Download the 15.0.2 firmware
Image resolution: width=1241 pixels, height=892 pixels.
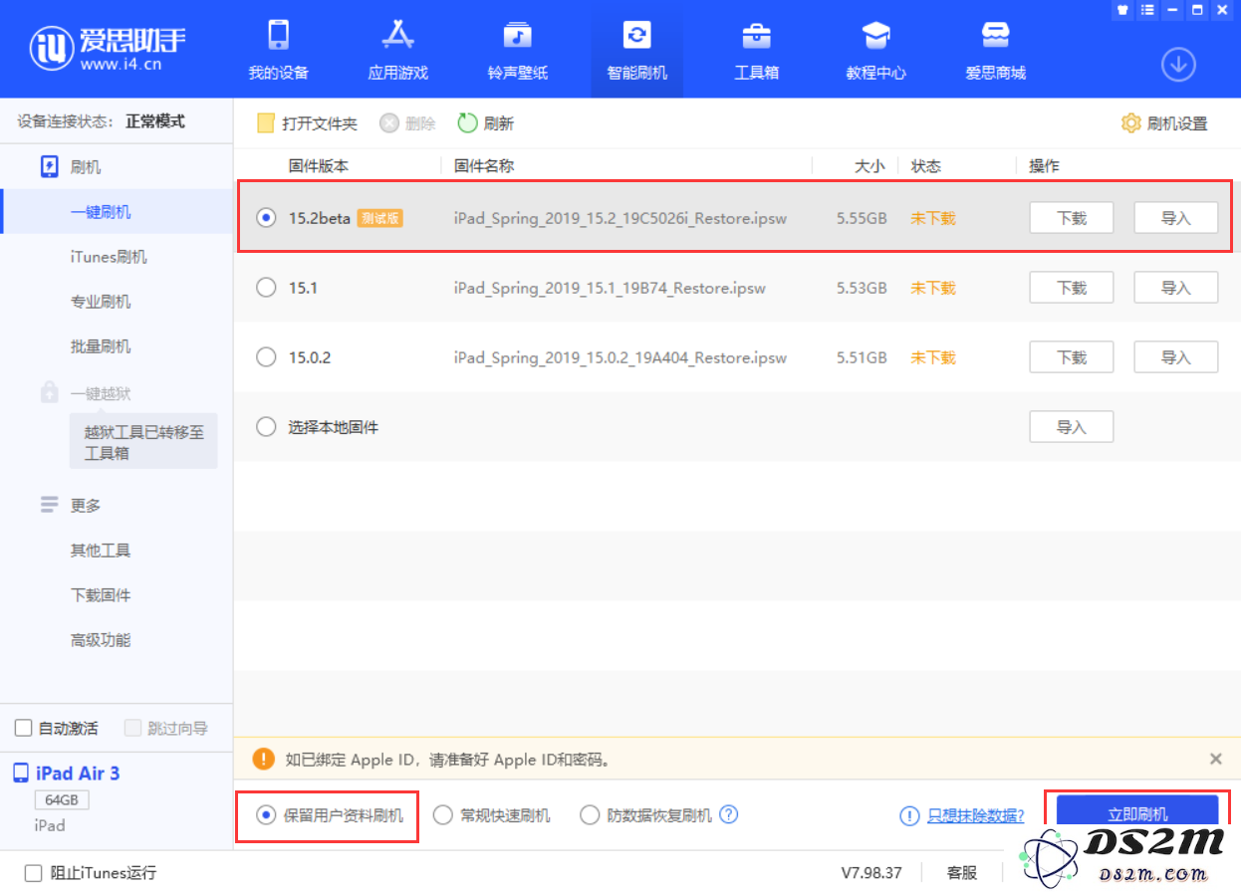click(1071, 357)
